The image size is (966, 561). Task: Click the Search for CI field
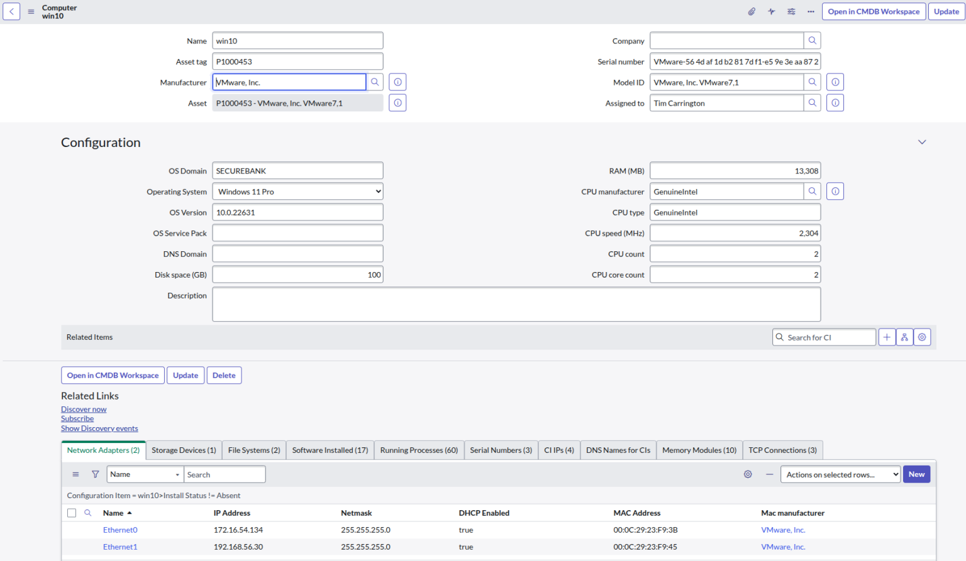tap(824, 337)
